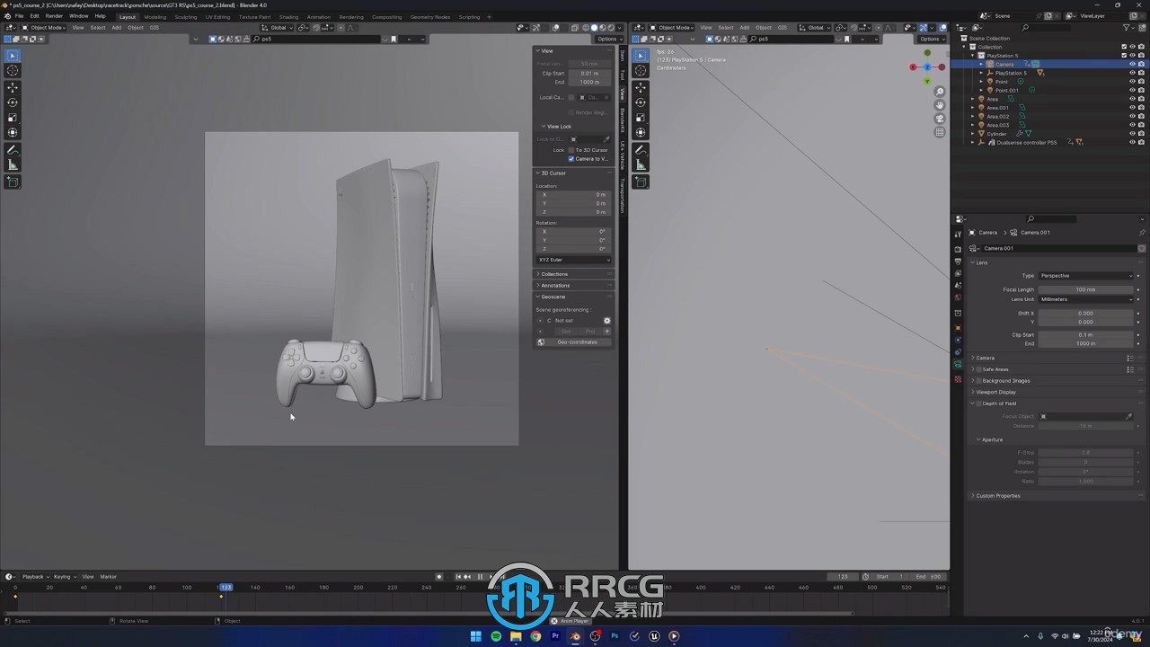Uncheck the Collection exclude checkbox

pyautogui.click(x=1124, y=47)
